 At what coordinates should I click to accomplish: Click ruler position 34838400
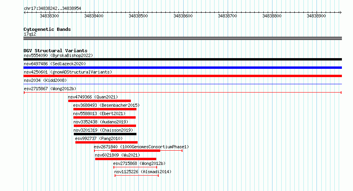[x=94, y=16]
